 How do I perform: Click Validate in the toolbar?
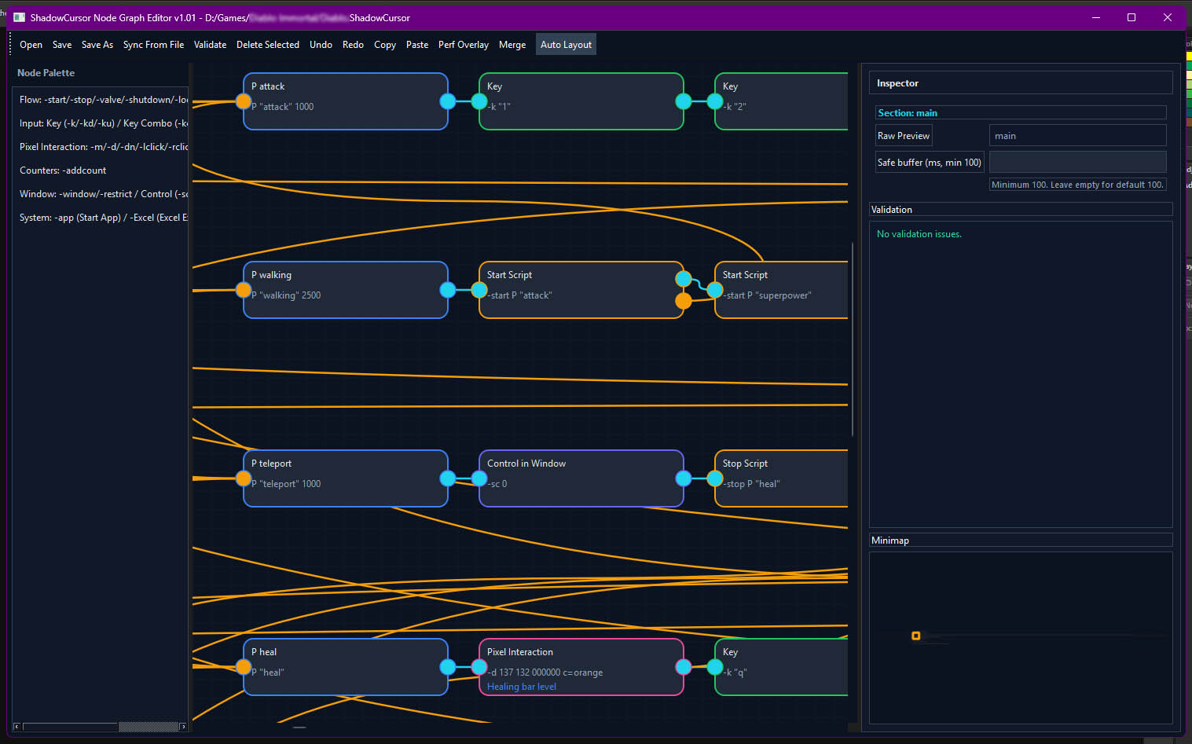tap(210, 45)
